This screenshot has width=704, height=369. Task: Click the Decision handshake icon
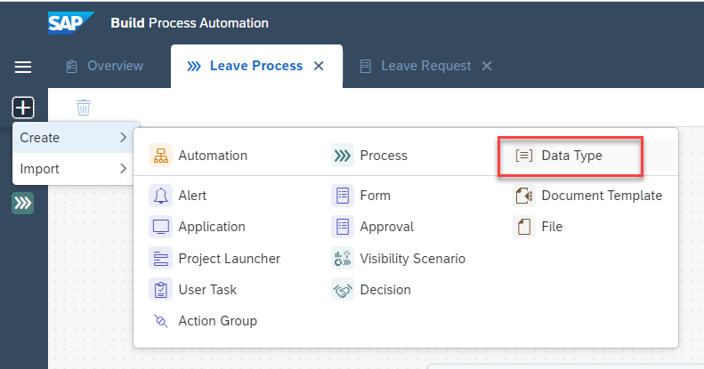[x=343, y=290]
